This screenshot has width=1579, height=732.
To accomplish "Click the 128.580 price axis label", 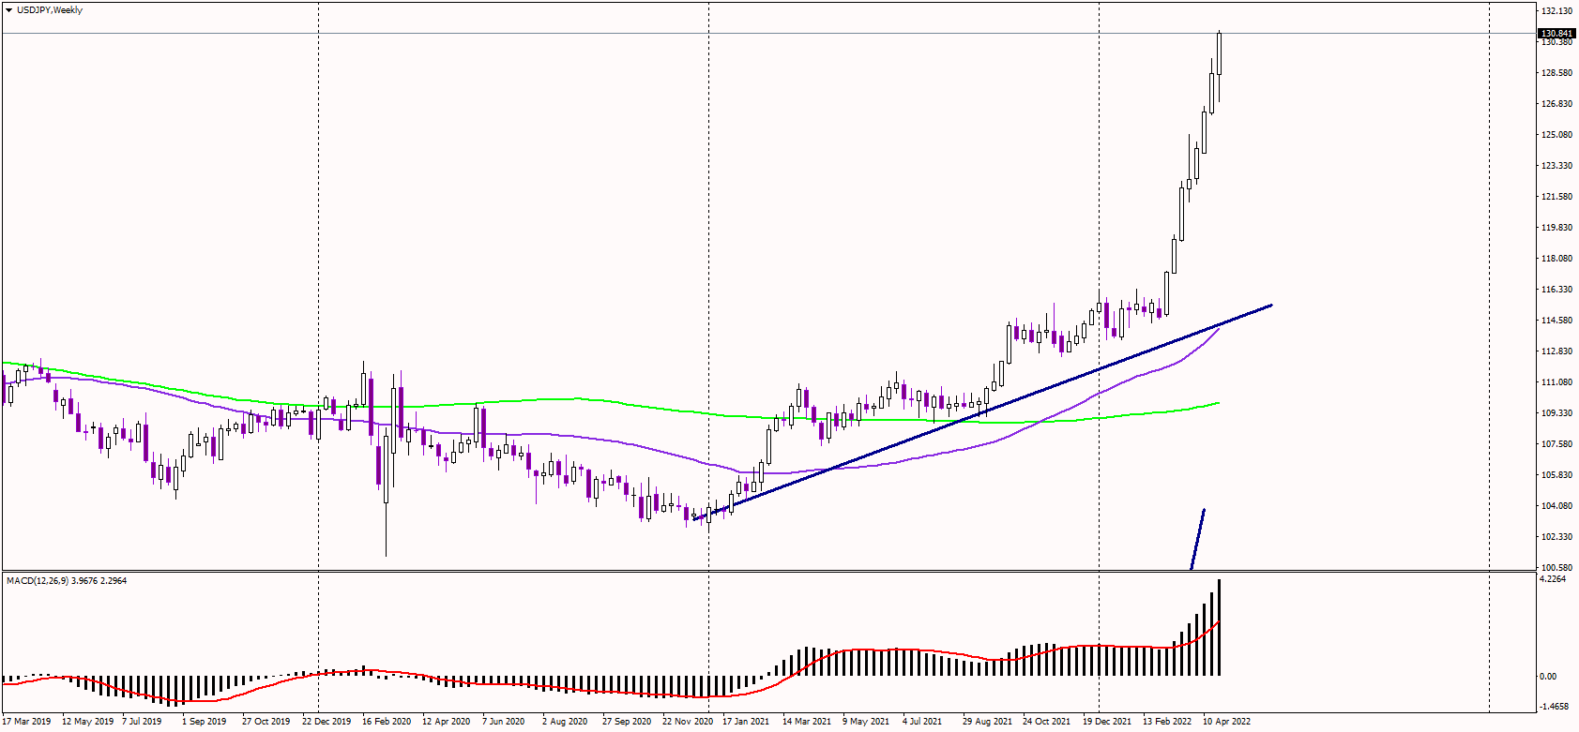I will [x=1556, y=73].
